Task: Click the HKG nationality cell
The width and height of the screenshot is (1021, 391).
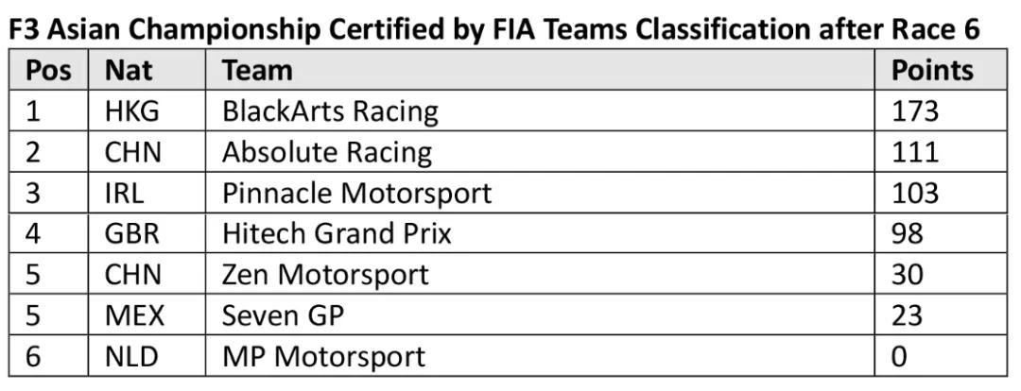Action: pyautogui.click(x=132, y=111)
